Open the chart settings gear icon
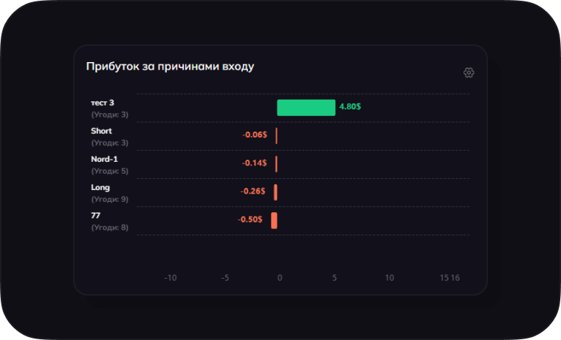The image size is (561, 340). 469,72
